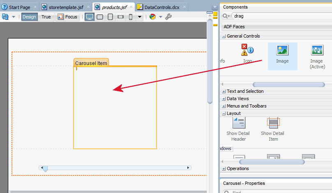This screenshot has height=193, width=332.
Task: Click the Chrome browser preview icon
Action: (152, 17)
